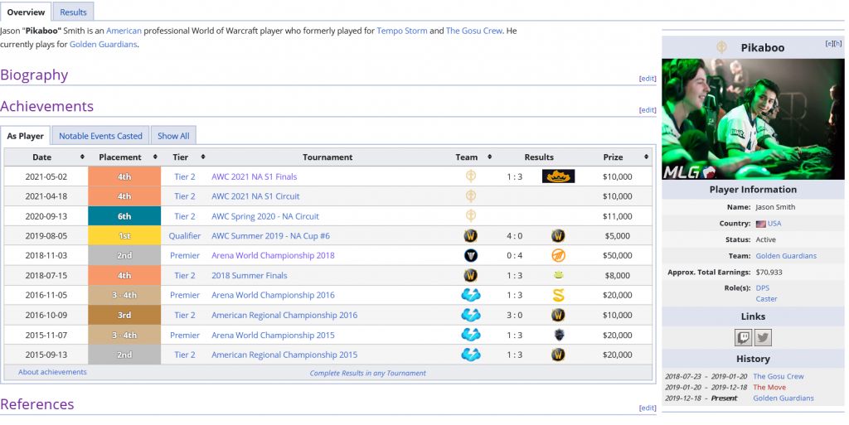Click the yellow 1st placement cell
Viewport: 849px width, 425px height.
click(124, 236)
